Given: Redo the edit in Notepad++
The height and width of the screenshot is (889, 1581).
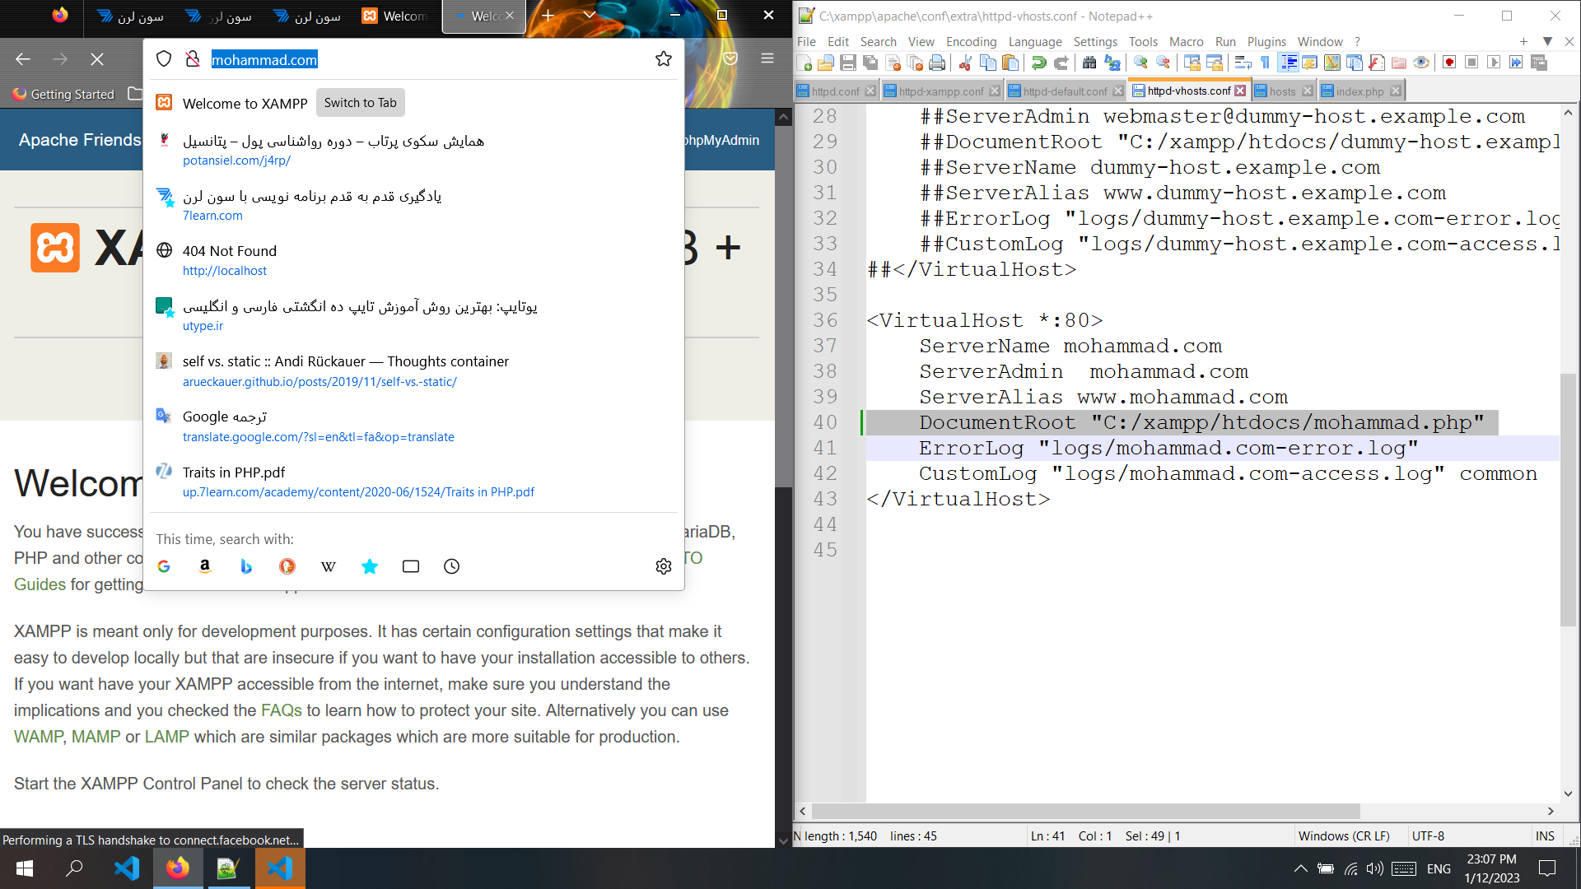Looking at the screenshot, I should [1061, 63].
